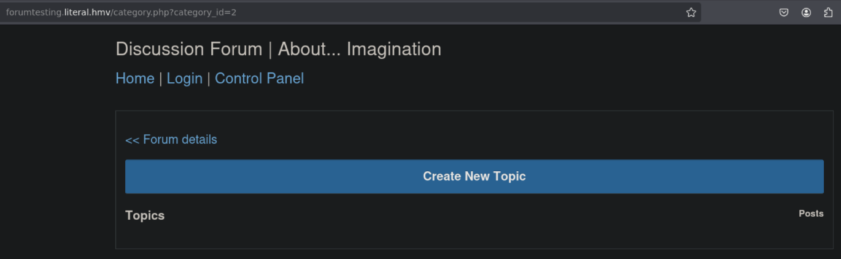Open the Extensions puzzle-piece icon
841x259 pixels.
click(x=828, y=12)
